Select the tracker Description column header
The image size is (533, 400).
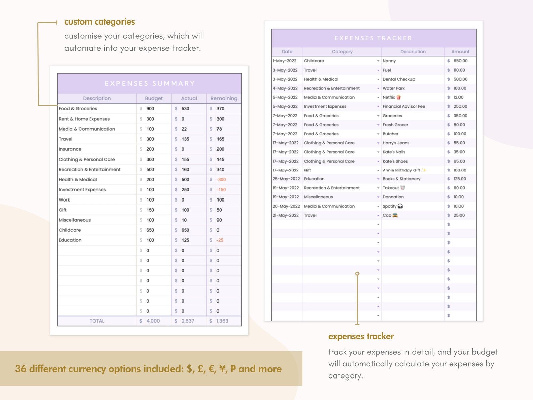tap(413, 52)
